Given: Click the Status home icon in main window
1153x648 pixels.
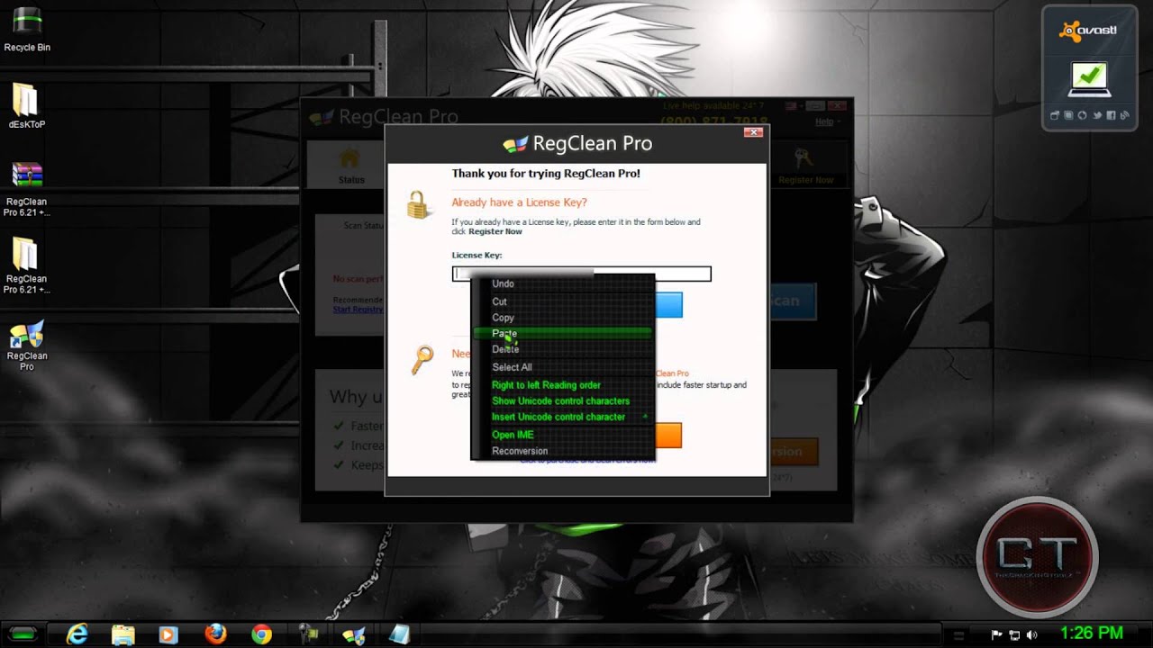Looking at the screenshot, I should pyautogui.click(x=350, y=159).
